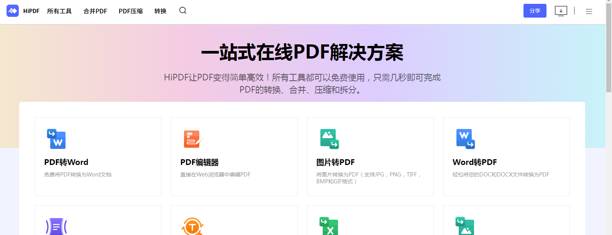612x235 pixels.
Task: Click the HiPDF brand name
Action: pyautogui.click(x=31, y=11)
